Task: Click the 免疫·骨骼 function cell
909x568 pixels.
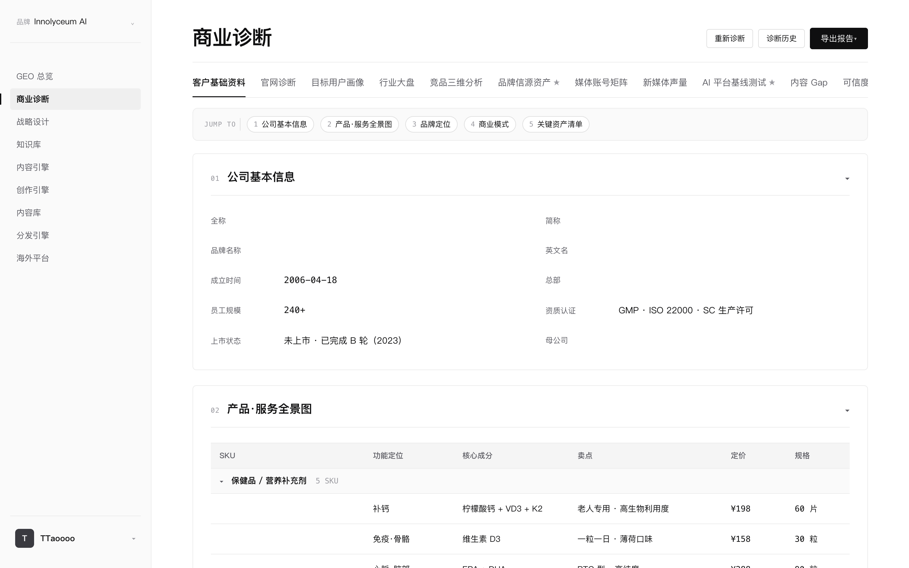Action: pos(391,539)
